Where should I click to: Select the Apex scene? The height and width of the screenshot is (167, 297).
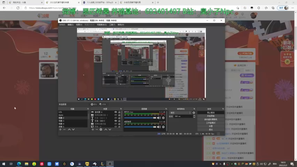pyautogui.click(x=73, y=115)
